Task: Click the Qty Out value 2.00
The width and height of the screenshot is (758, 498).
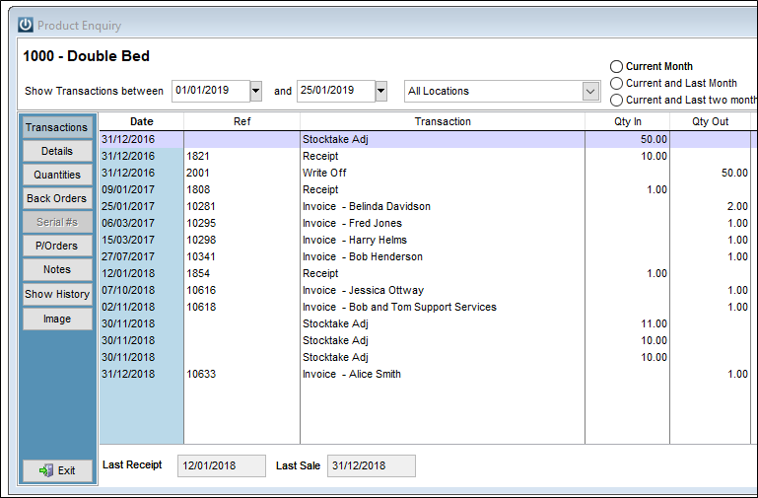Action: (737, 206)
